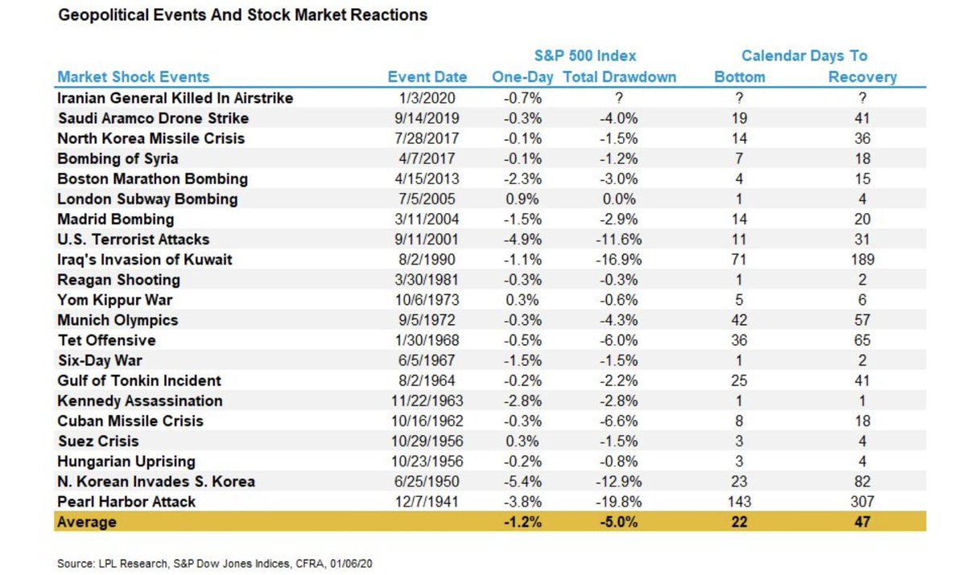Click the Cuban Missile Crisis row label
The width and height of the screenshot is (966, 575).
(x=130, y=421)
